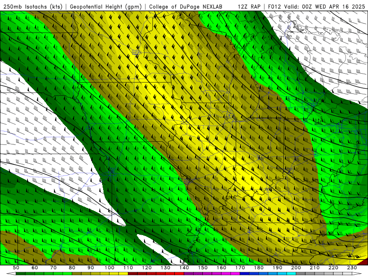This screenshot has width=368, height=276.
Task: Click the 50 label on the color scale
Action: pos(16,268)
